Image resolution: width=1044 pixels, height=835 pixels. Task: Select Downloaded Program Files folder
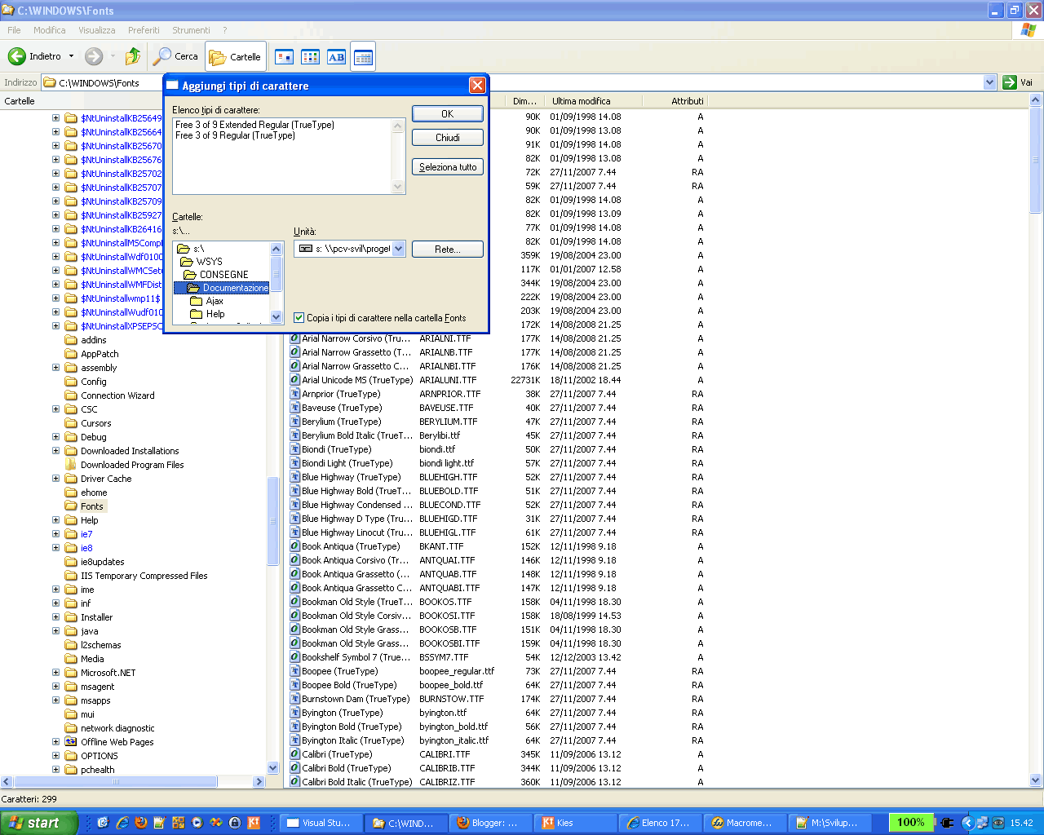click(132, 465)
